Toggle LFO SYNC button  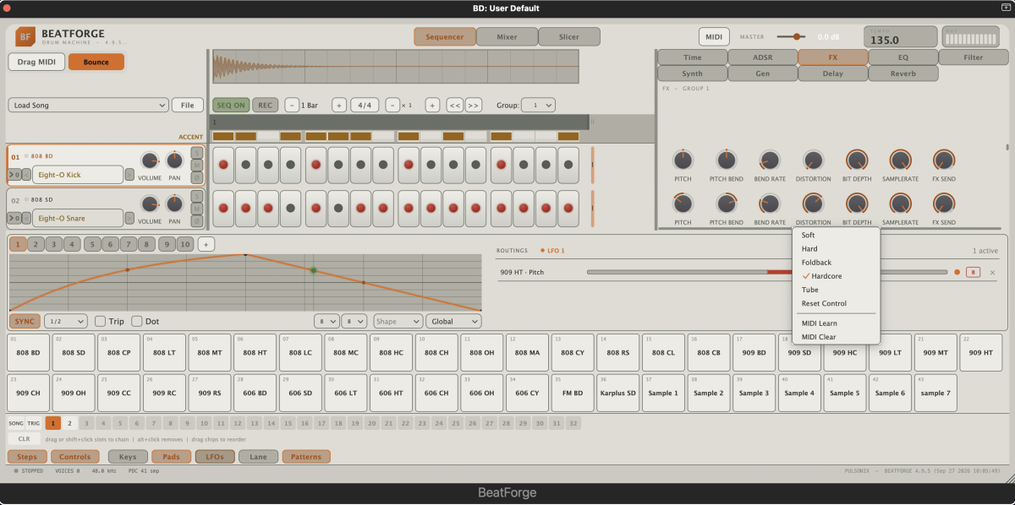tap(25, 321)
